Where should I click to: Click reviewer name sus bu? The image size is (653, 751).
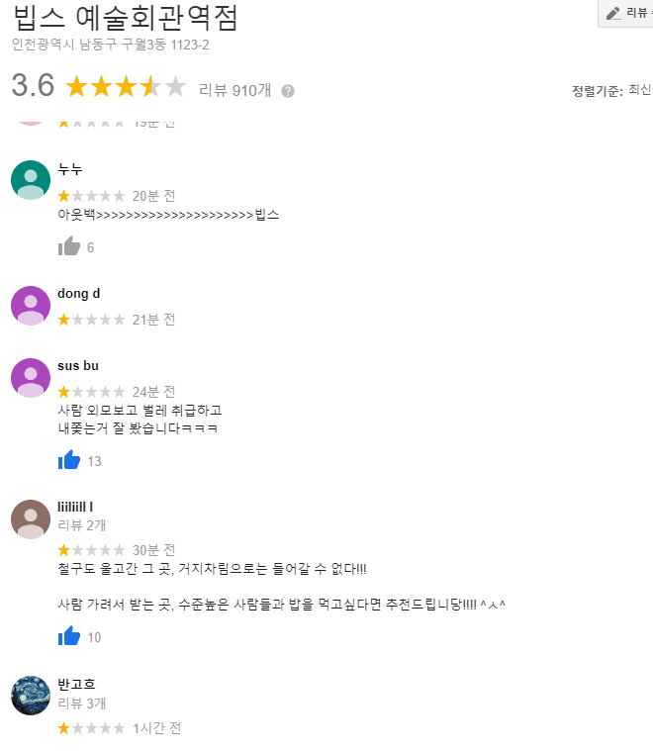(78, 366)
